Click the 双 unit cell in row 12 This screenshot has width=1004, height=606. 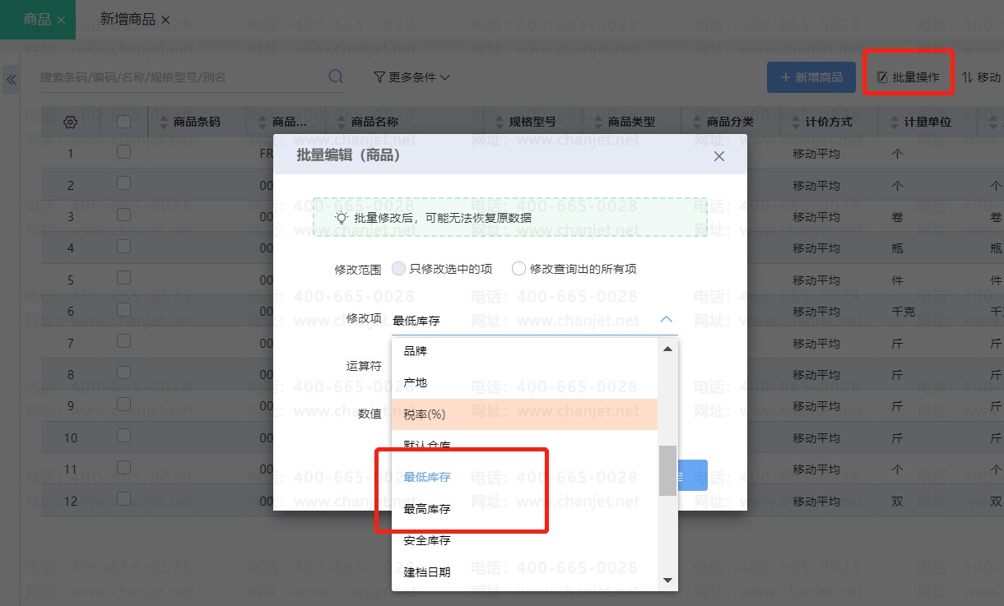click(897, 501)
